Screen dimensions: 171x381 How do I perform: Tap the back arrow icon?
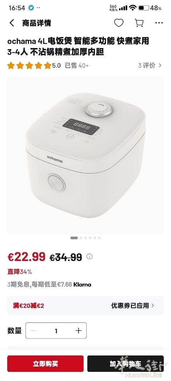coord(12,23)
